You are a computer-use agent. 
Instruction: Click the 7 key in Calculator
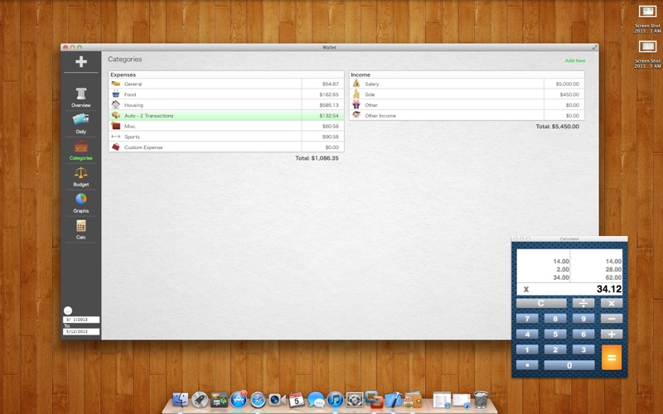(527, 319)
